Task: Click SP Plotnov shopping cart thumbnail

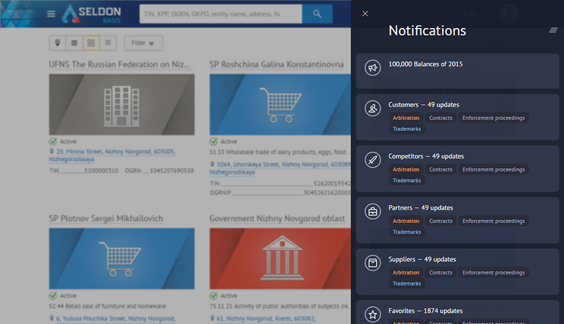Action: [x=121, y=259]
